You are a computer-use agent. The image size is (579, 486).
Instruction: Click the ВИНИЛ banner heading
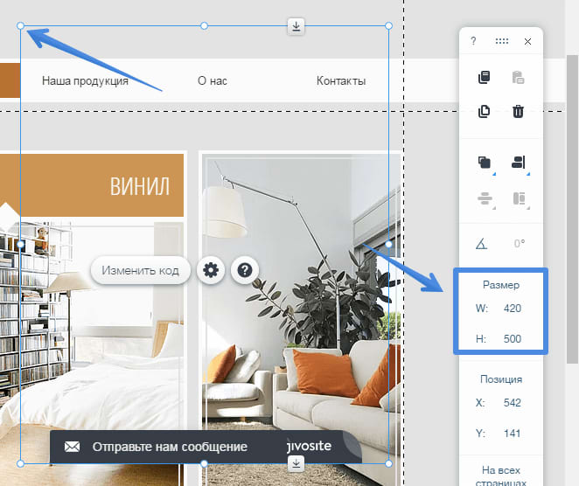click(140, 186)
